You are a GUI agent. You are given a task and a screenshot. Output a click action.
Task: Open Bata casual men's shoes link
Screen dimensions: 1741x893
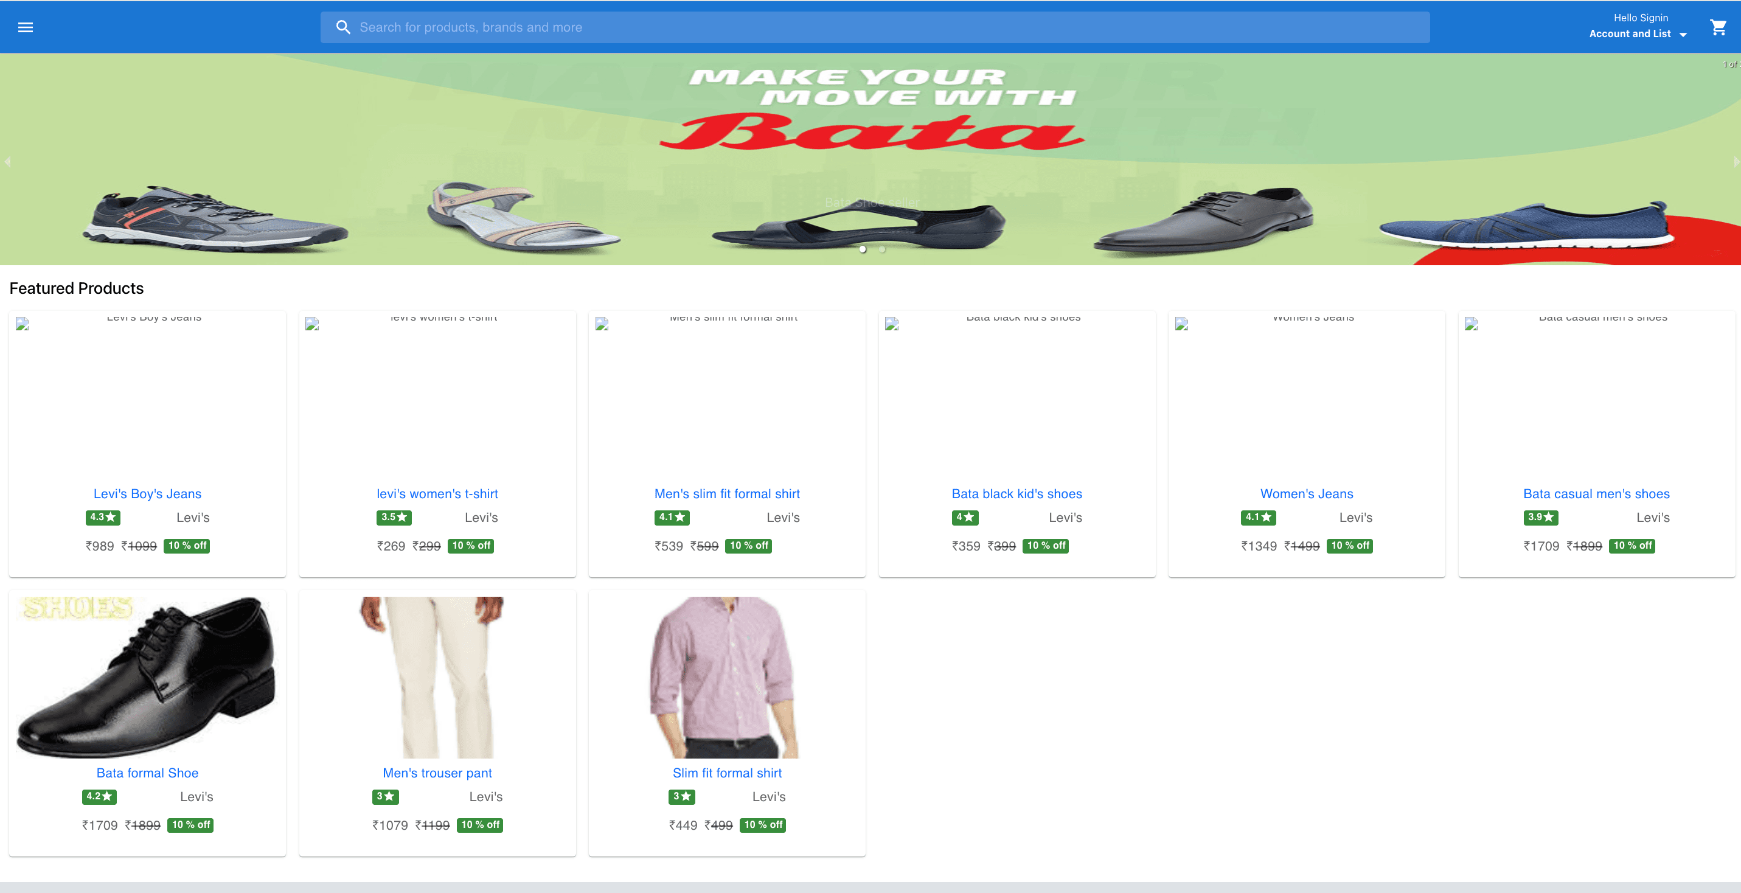click(1596, 494)
